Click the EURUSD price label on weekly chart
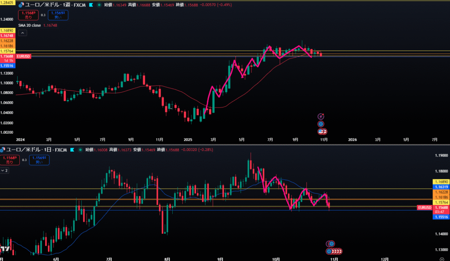Image resolution: width=450 pixels, height=261 pixels. (23, 56)
